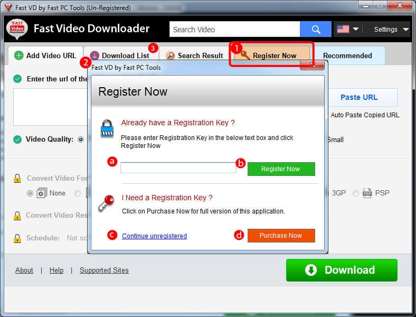This screenshot has height=317, width=416.
Task: Click the red key icon in dialog
Action: pos(106,203)
